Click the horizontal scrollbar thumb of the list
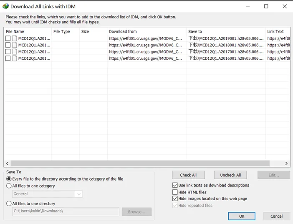The image size is (293, 224). pos(140,163)
